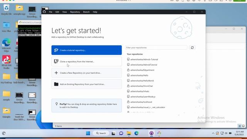Maximize the GitHub Desktop window
Image resolution: width=247 pixels, height=139 pixels.
pos(194,12)
